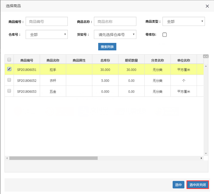Check the SP201806052 row checkbox
The height and width of the screenshot is (194, 214).
click(9, 80)
